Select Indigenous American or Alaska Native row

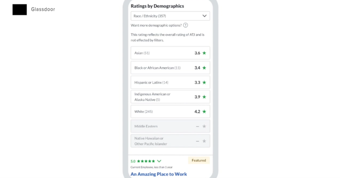pos(170,97)
